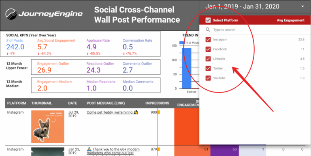311x156 pixels.
Task: Click the Avg Engagement column header in the filter
Action: coord(291,20)
